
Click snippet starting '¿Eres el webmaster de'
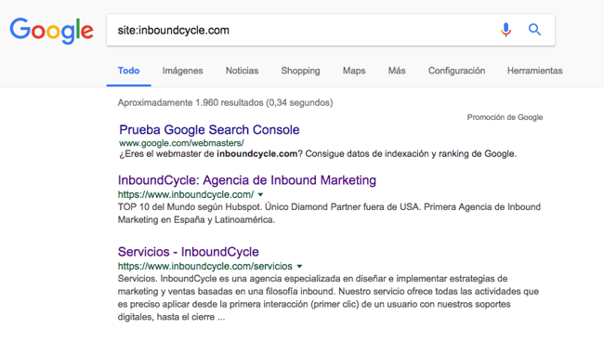click(x=318, y=154)
